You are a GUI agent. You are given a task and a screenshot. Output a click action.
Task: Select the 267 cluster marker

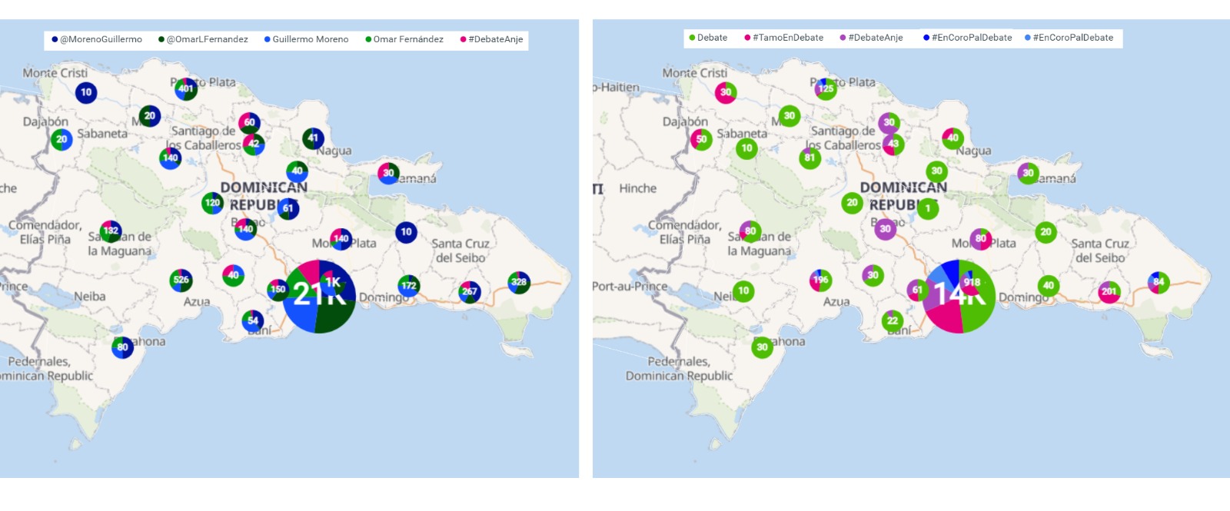(x=470, y=291)
